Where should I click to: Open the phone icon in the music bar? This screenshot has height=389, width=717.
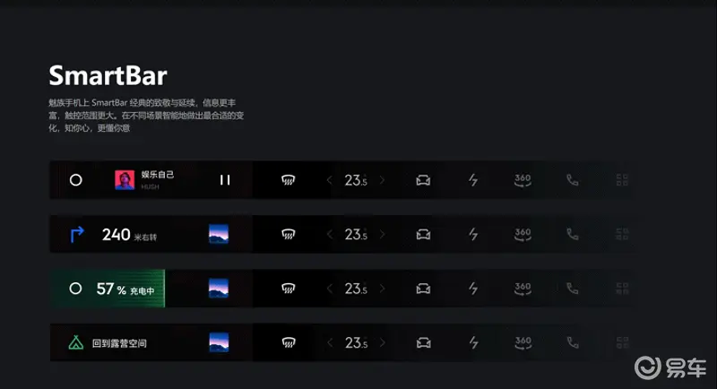coord(573,180)
